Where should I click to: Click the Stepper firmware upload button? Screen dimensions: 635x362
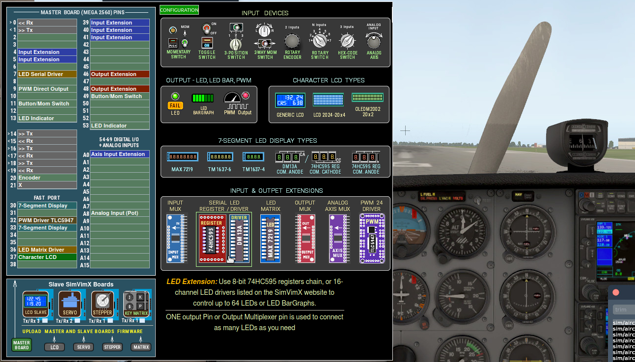112,347
